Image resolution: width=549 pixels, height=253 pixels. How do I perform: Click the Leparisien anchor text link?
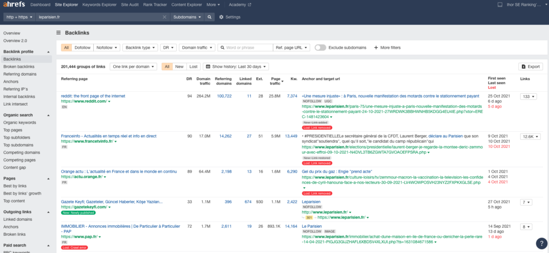click(x=311, y=202)
